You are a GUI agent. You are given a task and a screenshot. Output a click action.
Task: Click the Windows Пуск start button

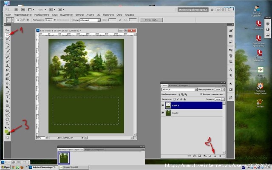tap(5, 167)
